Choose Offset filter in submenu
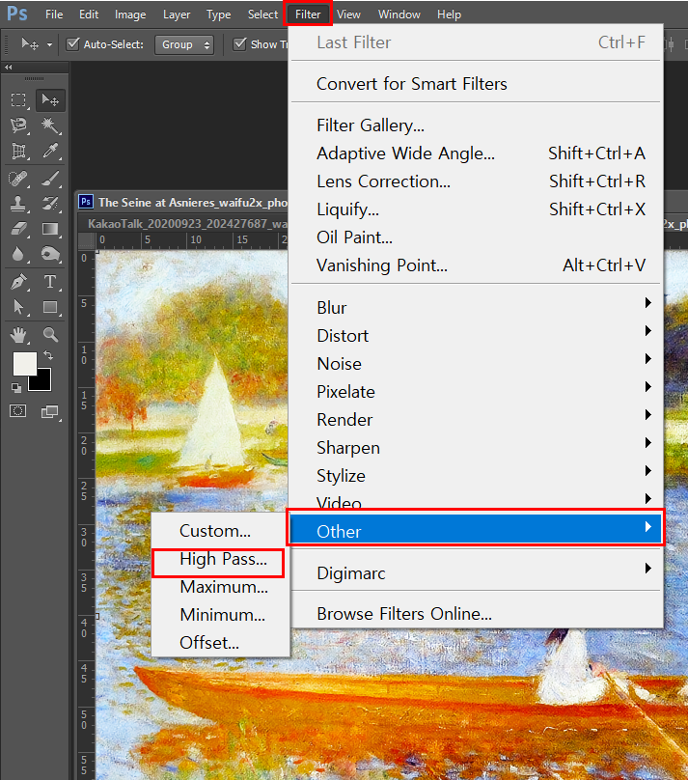This screenshot has height=780, width=688. click(x=221, y=643)
